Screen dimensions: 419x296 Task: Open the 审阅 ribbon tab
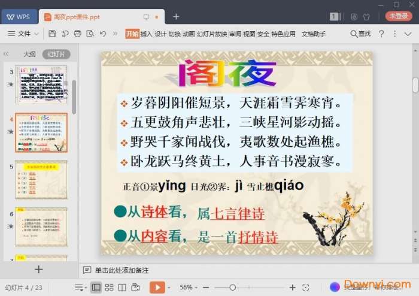235,34
